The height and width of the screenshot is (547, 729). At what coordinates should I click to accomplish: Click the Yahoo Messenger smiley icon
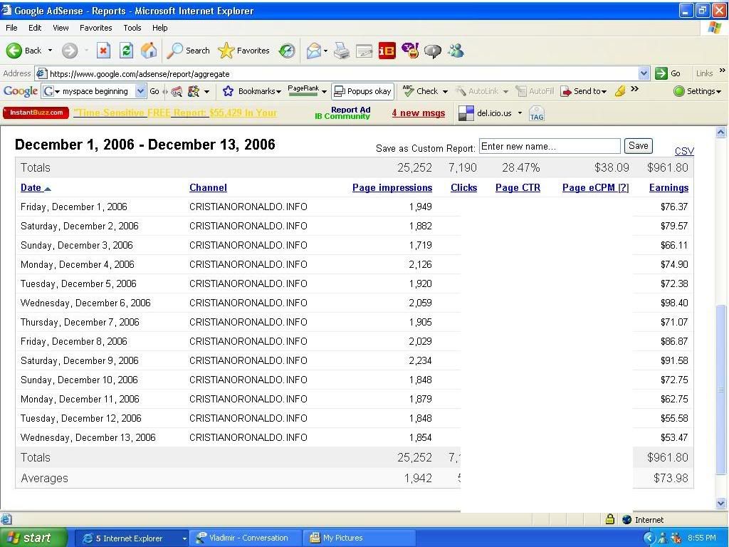tap(410, 51)
